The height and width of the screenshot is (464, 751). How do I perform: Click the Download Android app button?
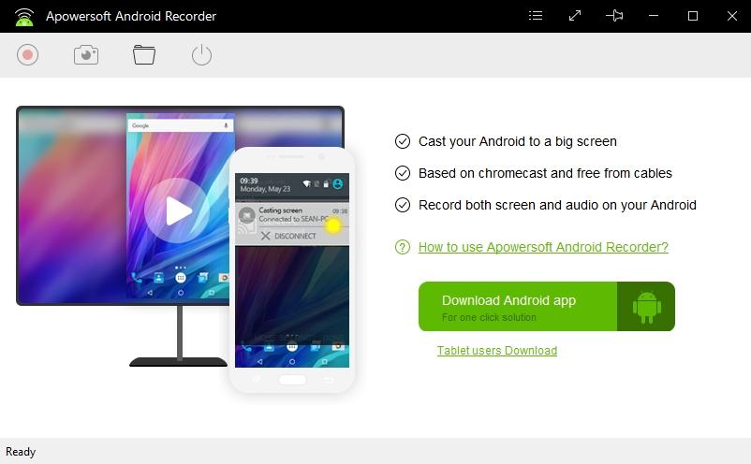click(547, 307)
